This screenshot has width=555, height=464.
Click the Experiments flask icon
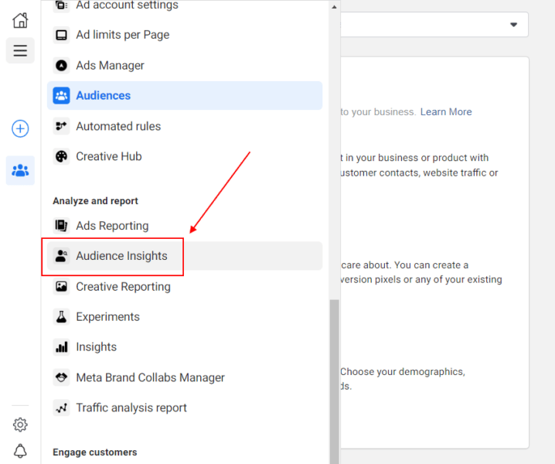61,316
